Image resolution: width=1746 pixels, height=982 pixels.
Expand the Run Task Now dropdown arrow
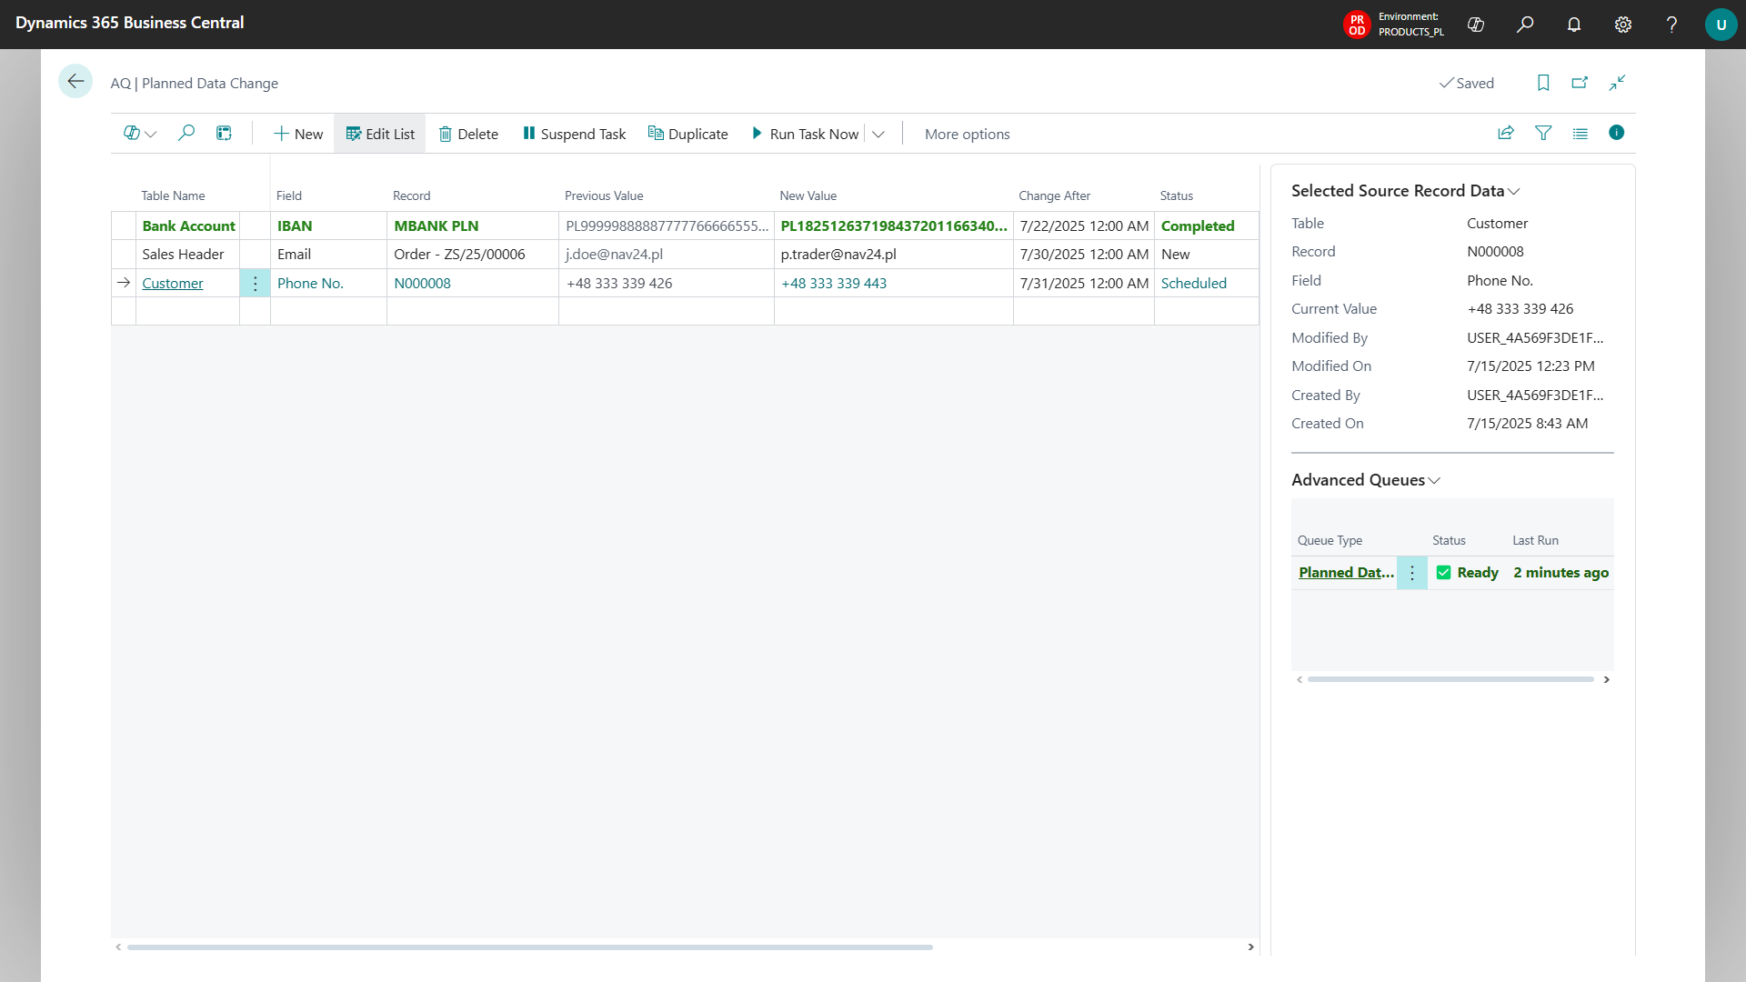tap(878, 135)
